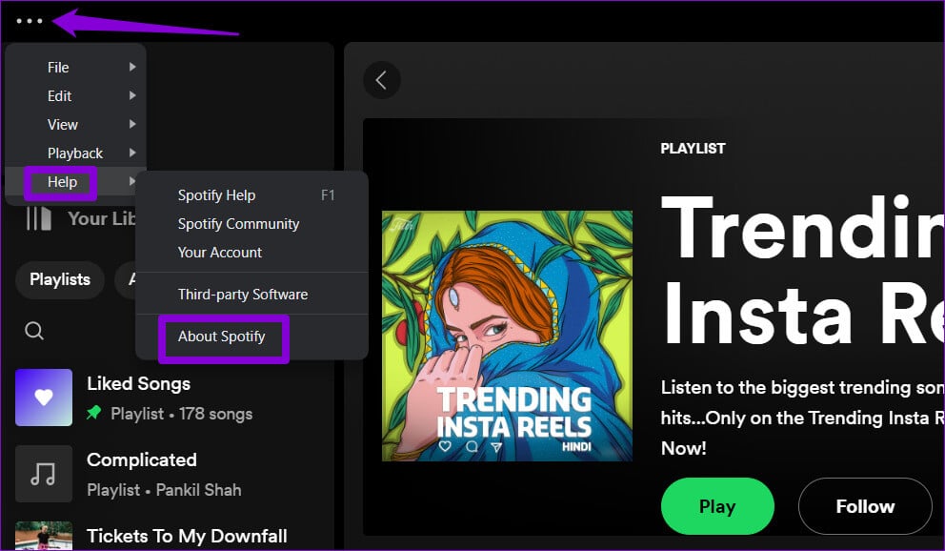Open Spotify Help menu entry
945x551 pixels.
pyautogui.click(x=217, y=195)
